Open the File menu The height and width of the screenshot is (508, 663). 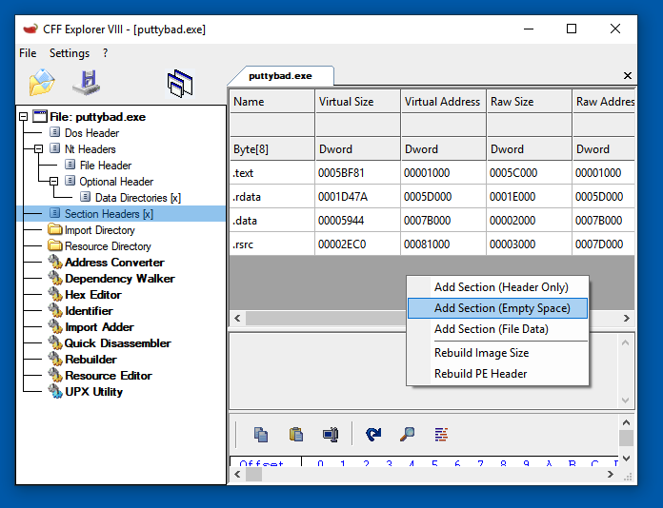[x=28, y=53]
